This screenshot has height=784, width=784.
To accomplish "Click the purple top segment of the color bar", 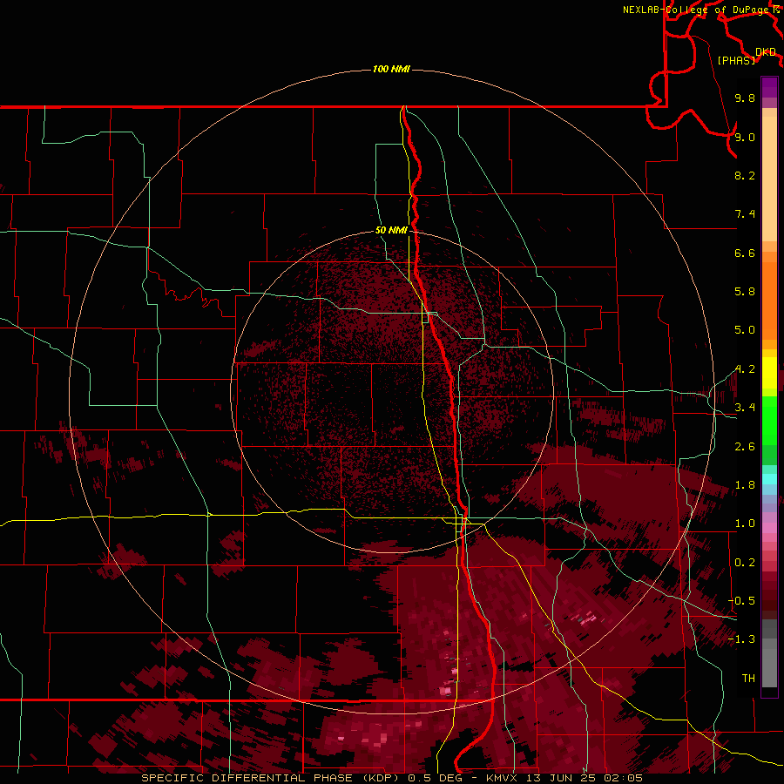I will pyautogui.click(x=769, y=87).
